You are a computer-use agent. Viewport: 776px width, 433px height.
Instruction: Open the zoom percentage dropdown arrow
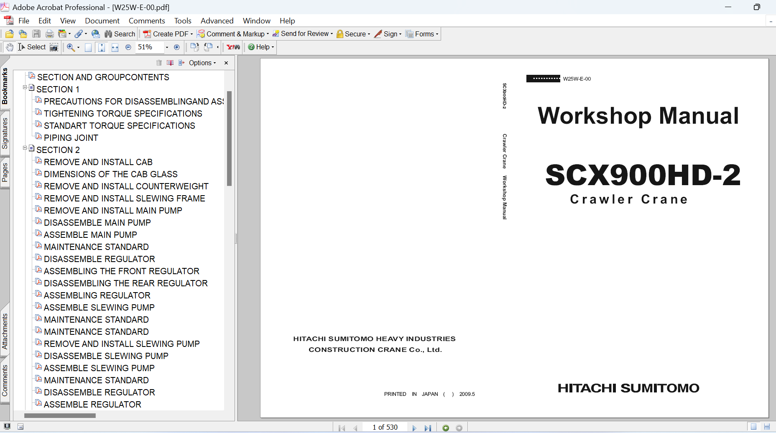tap(167, 47)
